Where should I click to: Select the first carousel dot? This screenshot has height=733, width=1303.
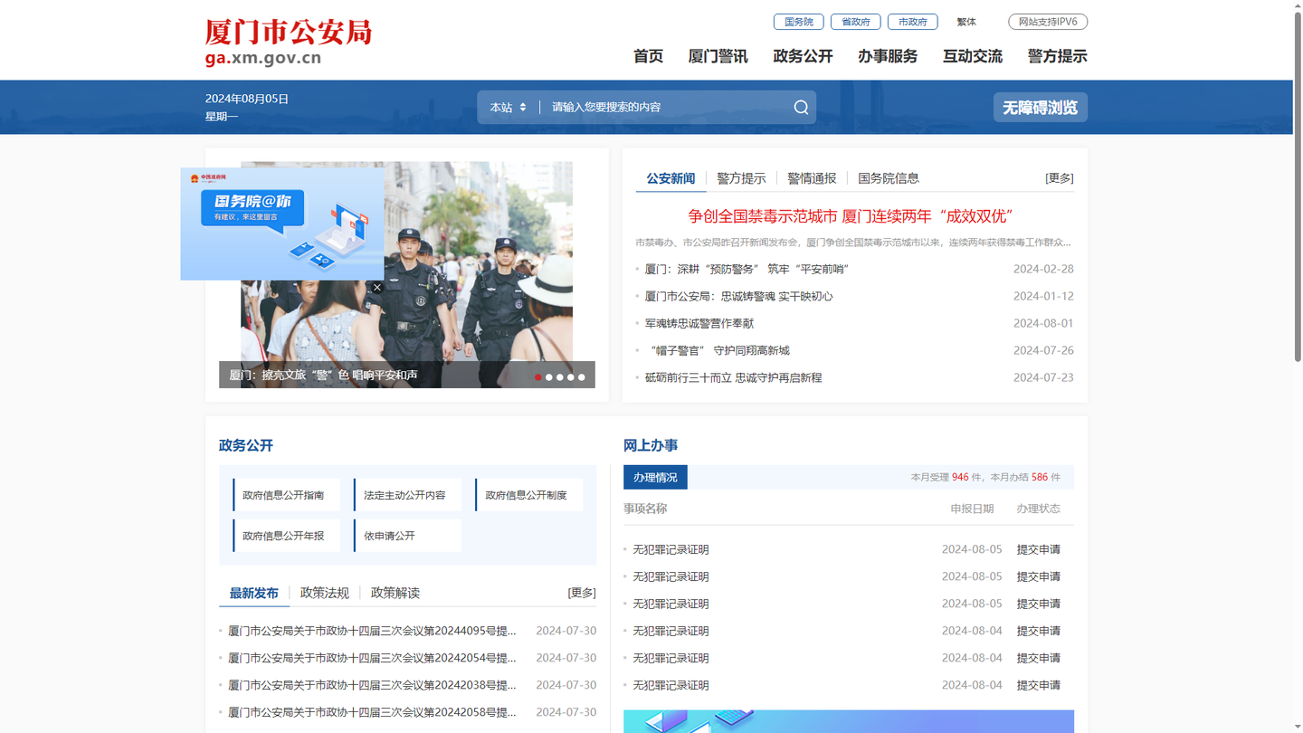pos(538,377)
